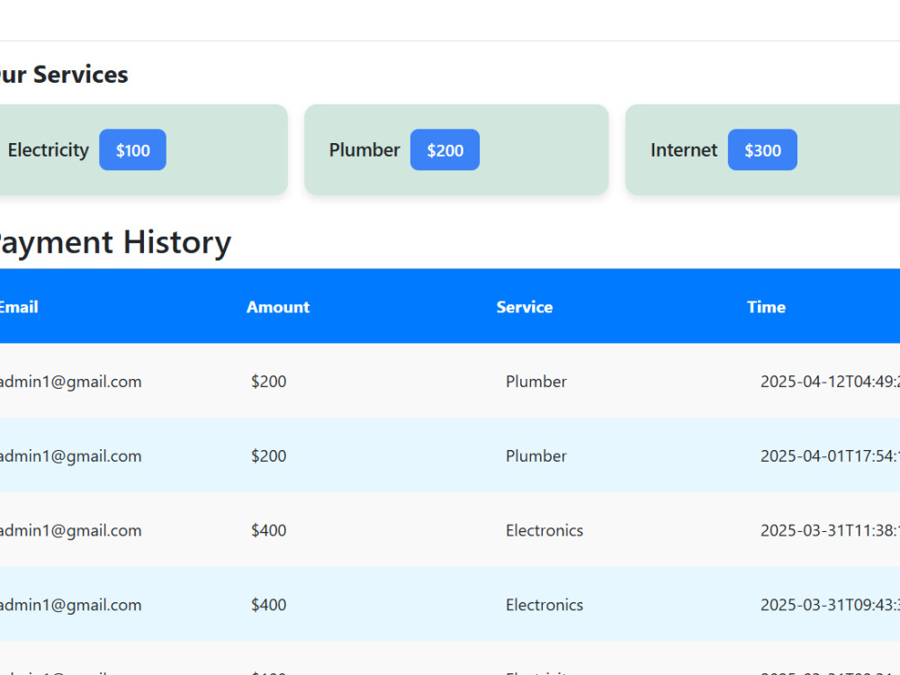Click the 2025-03-31T09:43 timestamp
This screenshot has height=675, width=900.
[830, 605]
